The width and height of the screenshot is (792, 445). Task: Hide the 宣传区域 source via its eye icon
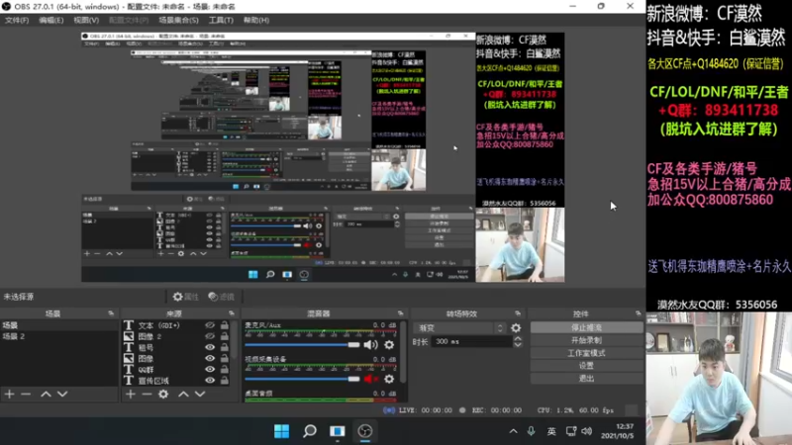coord(210,381)
